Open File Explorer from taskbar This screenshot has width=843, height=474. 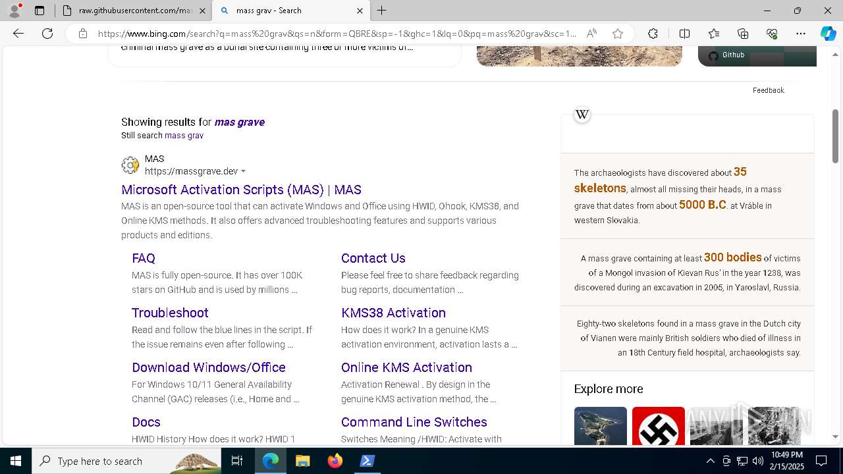click(302, 461)
